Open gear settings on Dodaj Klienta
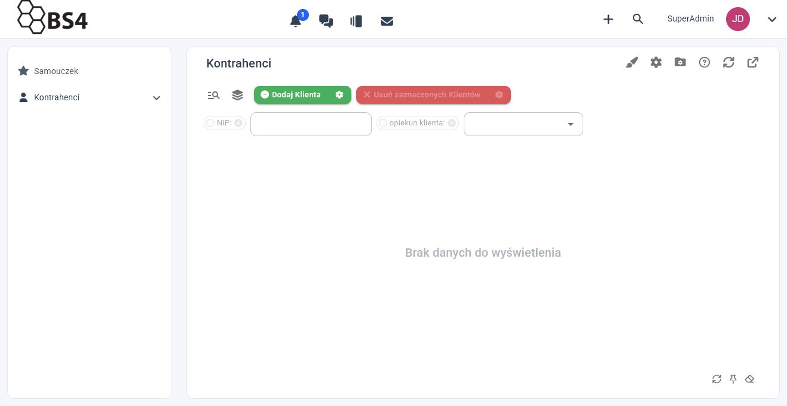Viewport: 787px width, 406px height. pos(339,95)
